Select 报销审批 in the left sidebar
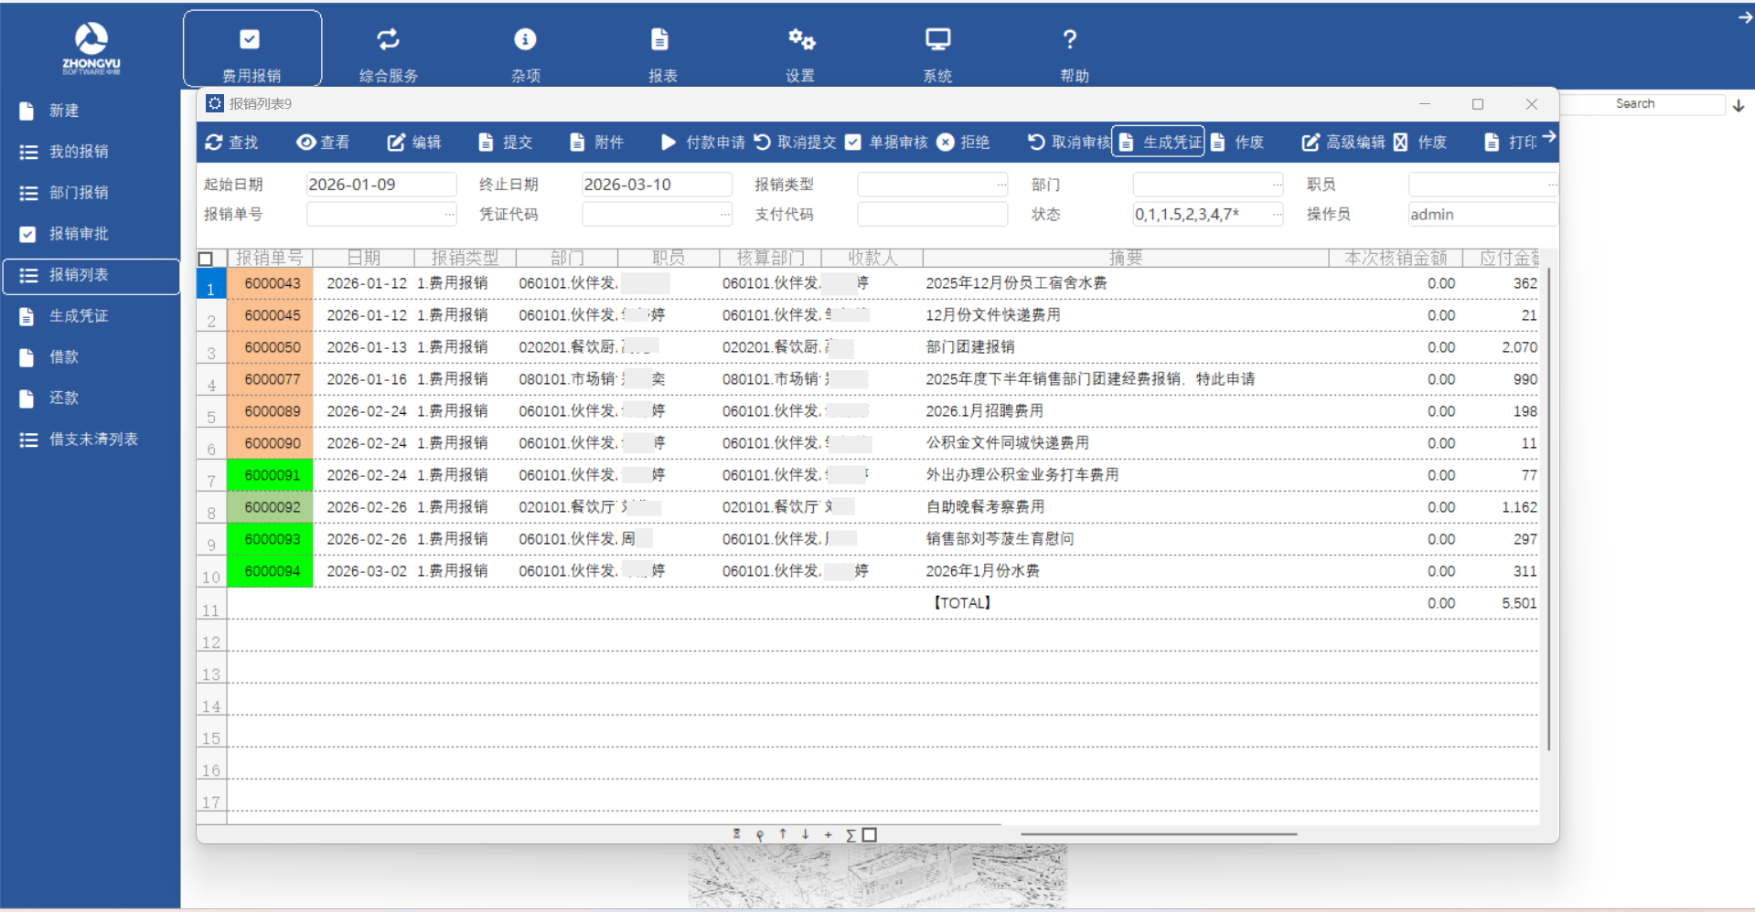1755x912 pixels. pyautogui.click(x=79, y=234)
